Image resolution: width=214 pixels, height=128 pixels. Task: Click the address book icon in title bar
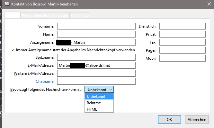[x=7, y=4]
